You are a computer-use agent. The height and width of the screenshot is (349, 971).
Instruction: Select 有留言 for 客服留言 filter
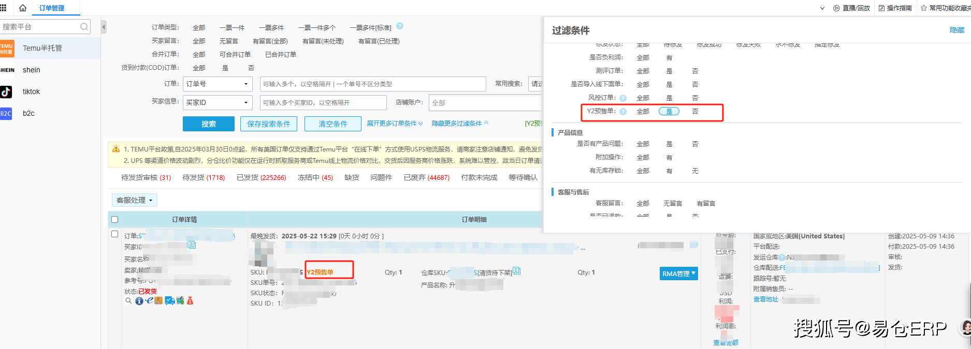706,204
